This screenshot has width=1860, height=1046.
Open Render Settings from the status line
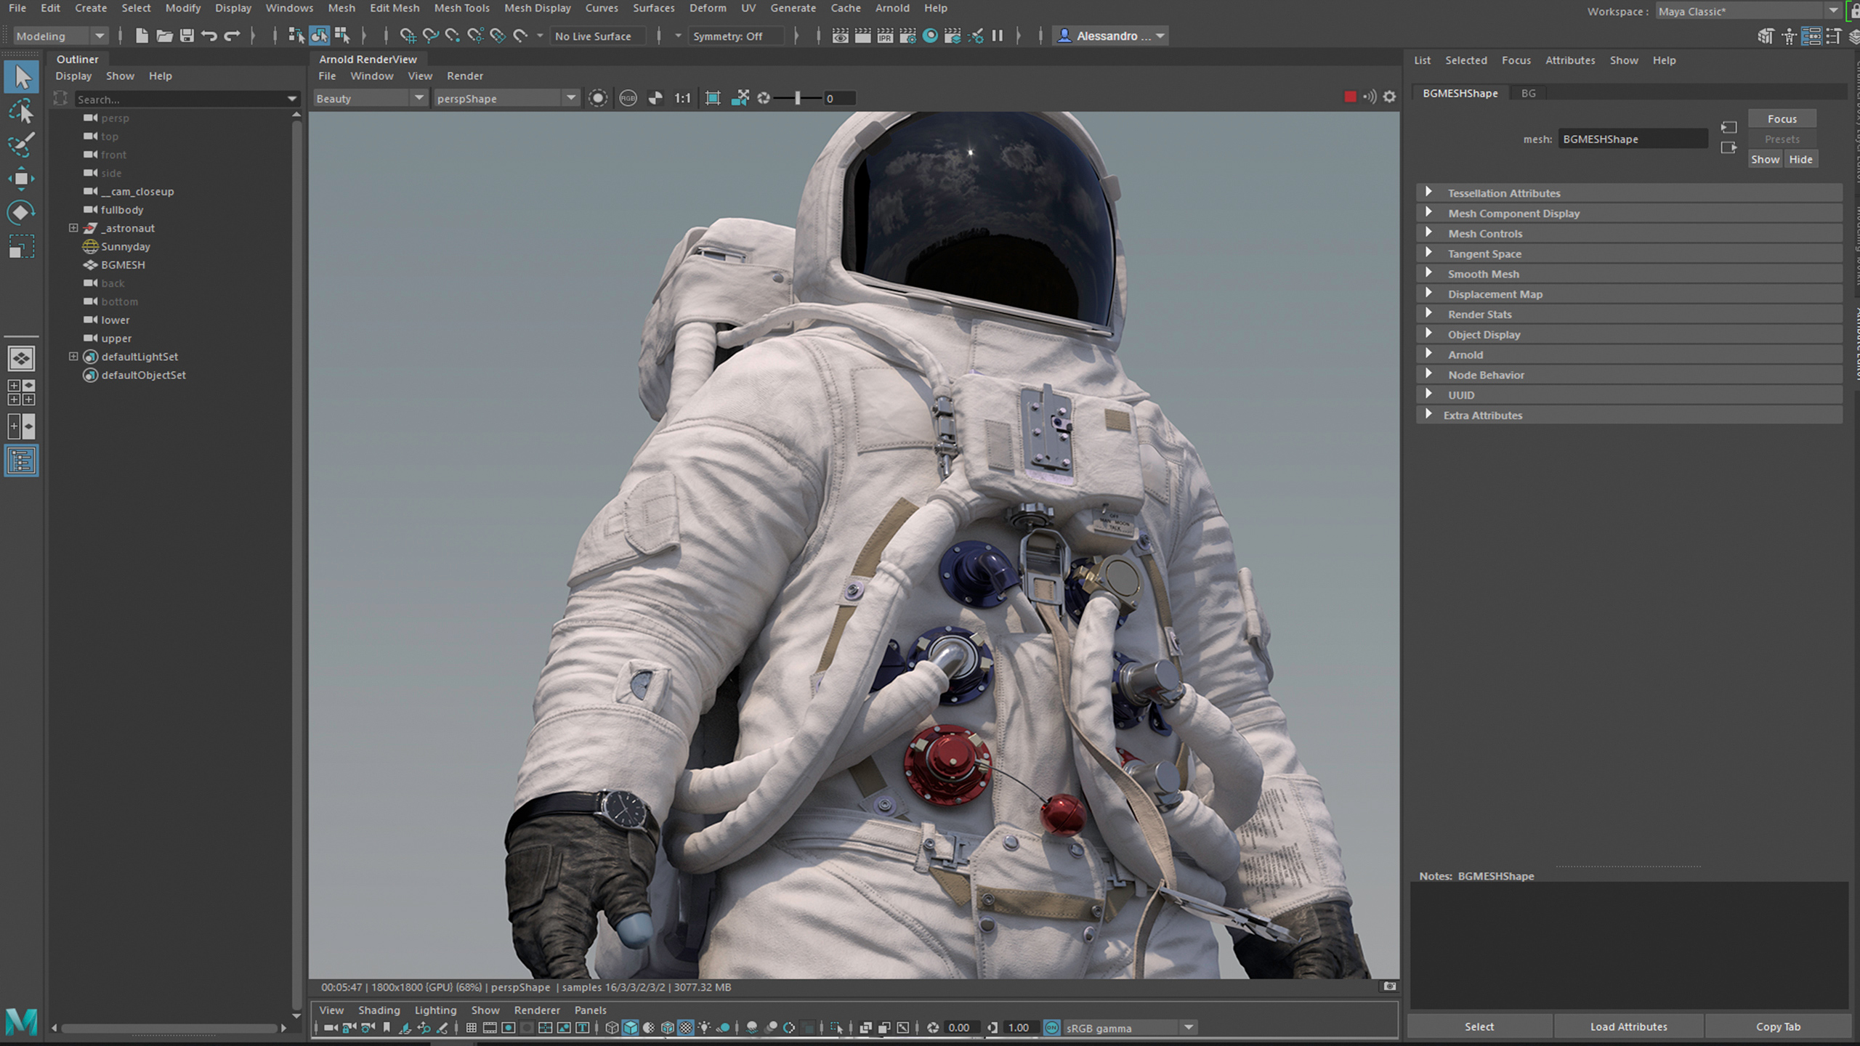click(x=907, y=35)
